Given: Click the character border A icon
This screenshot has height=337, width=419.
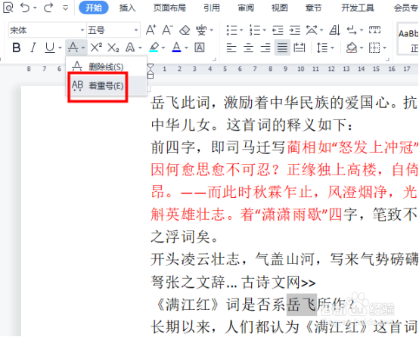Looking at the screenshot, I should (200, 48).
